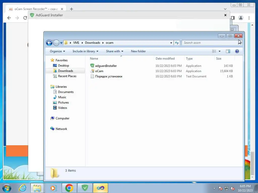Toggle the preview pane
258x193 pixels.
click(x=228, y=51)
